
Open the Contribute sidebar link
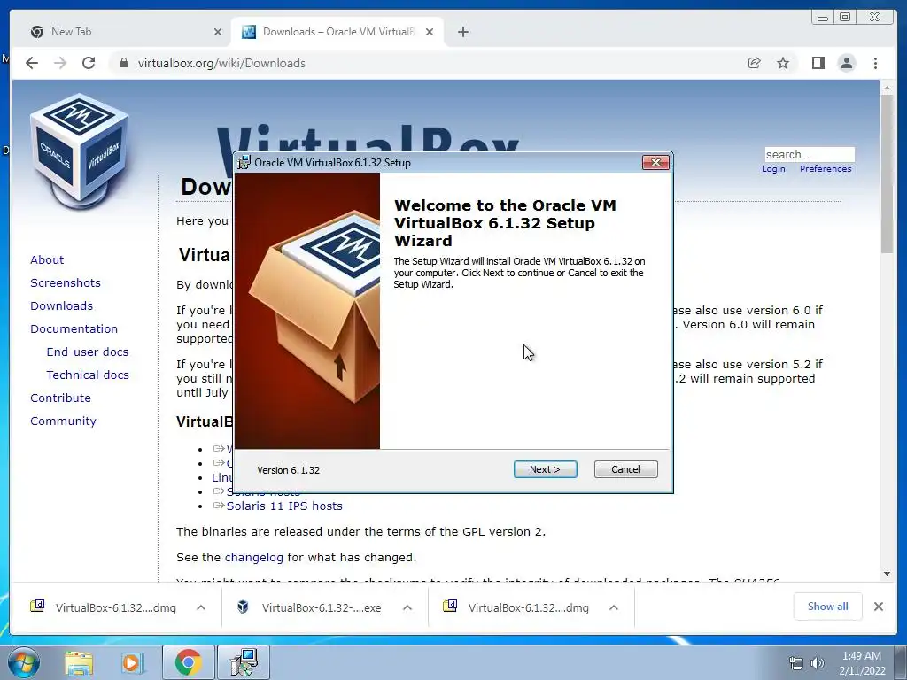pyautogui.click(x=61, y=398)
